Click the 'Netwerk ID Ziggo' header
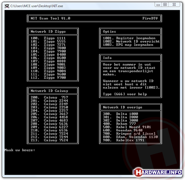 point(48,32)
